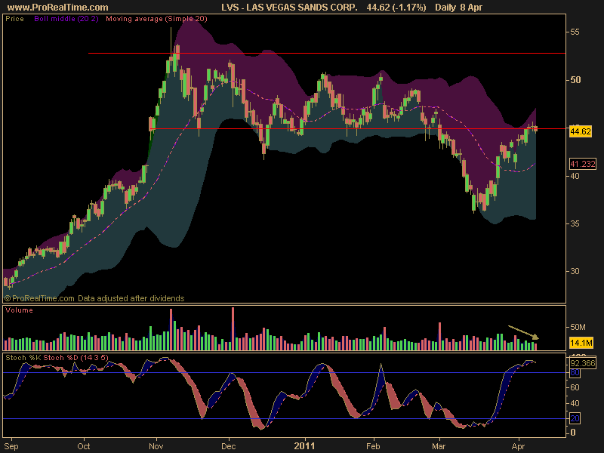Image resolution: width=604 pixels, height=453 pixels.
Task: Click the Dec date axis label
Action: pos(229,446)
